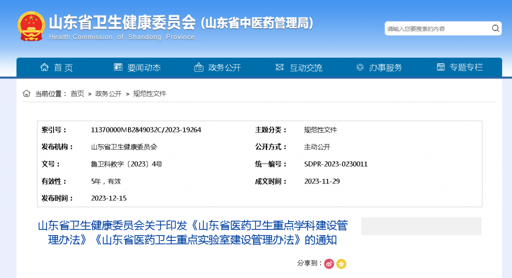Viewport: 512px width, 278px height.
Task: Click the grey placeholder box beside the article title
Action: point(421,226)
